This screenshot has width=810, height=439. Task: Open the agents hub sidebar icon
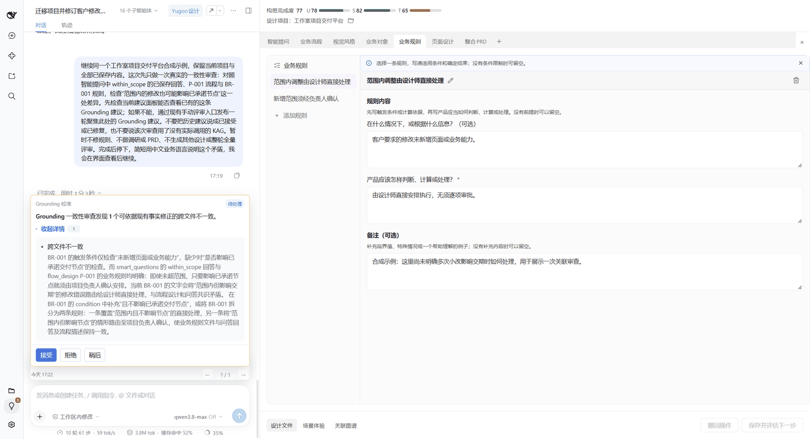[x=11, y=56]
